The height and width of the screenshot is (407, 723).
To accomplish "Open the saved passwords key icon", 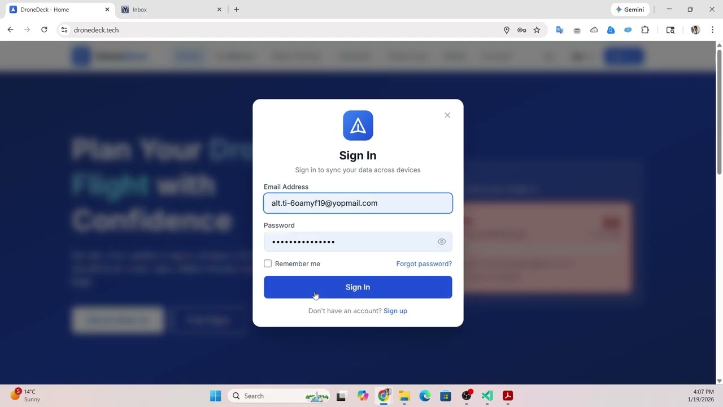I will point(522,30).
